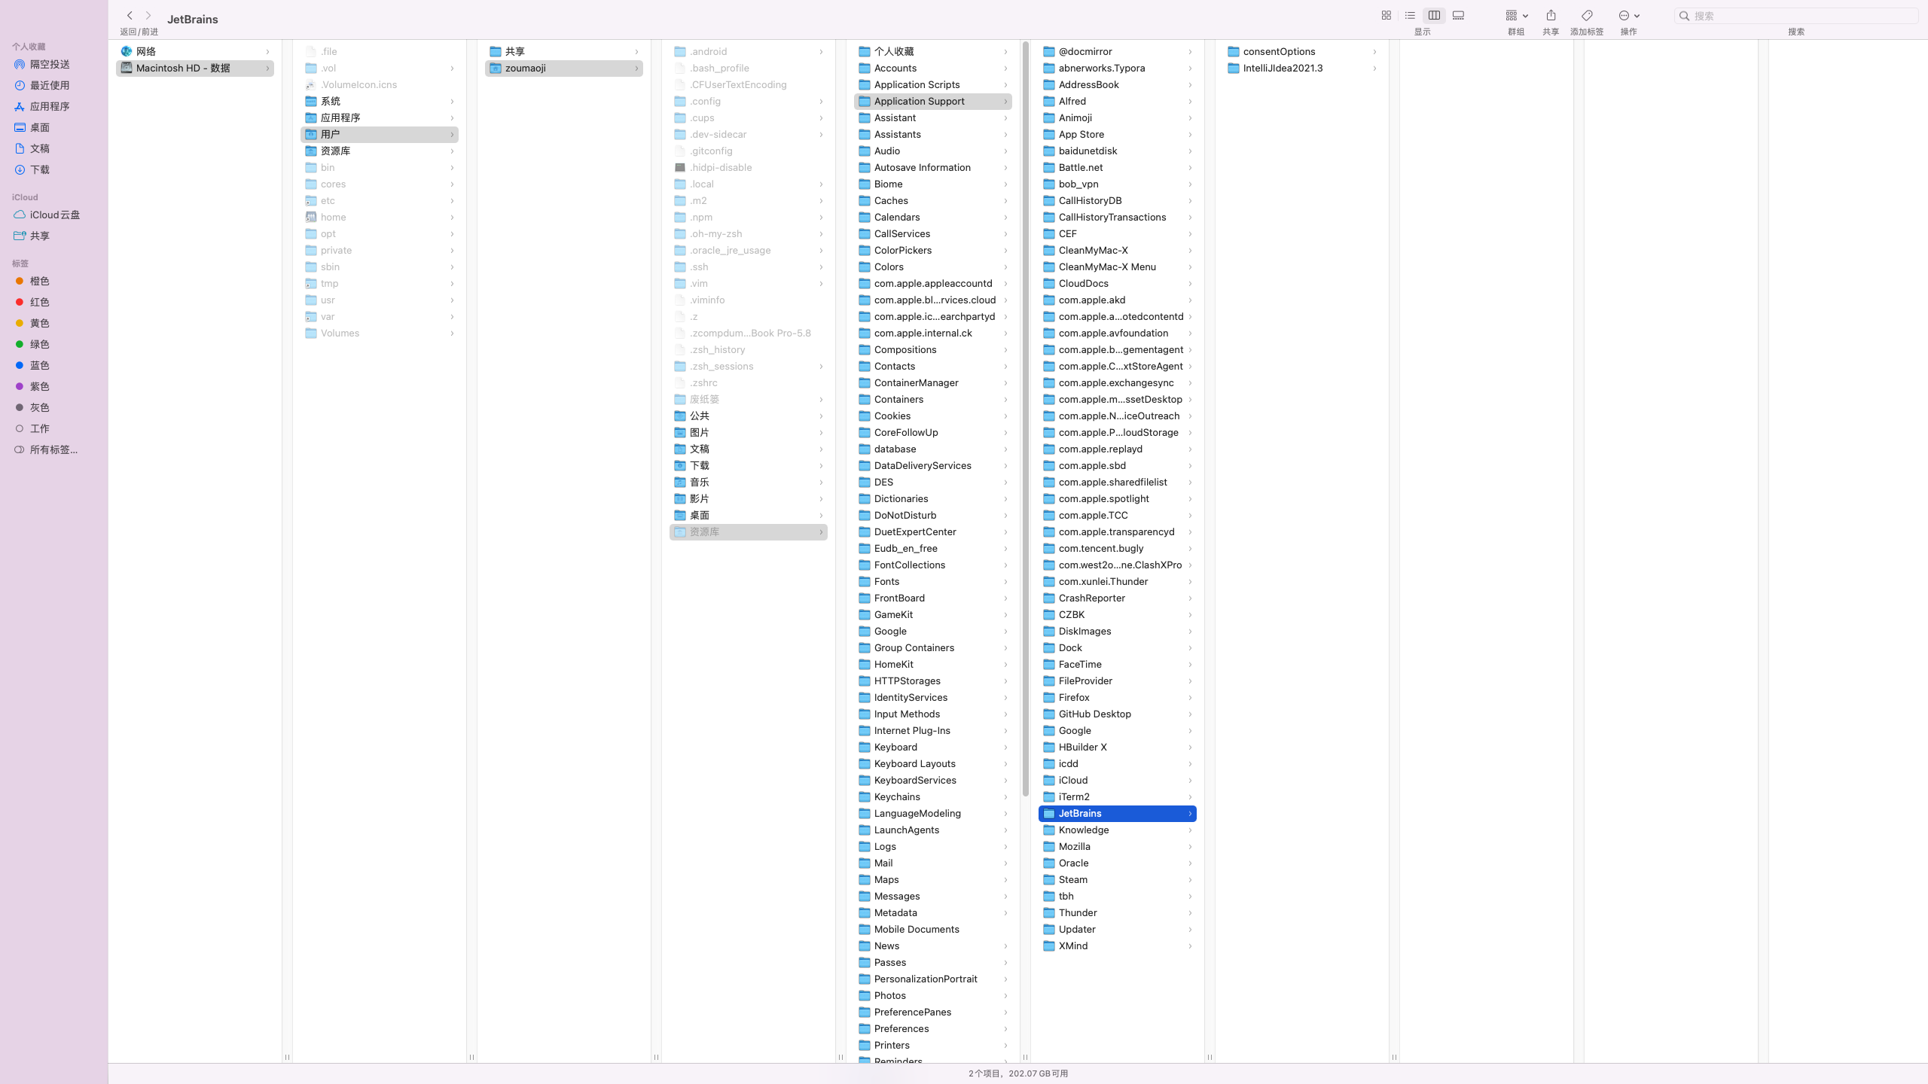This screenshot has width=1928, height=1084.
Task: Click the Add Tags icon
Action: coord(1587,15)
